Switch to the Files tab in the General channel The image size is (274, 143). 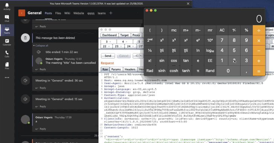pyautogui.click(x=58, y=13)
